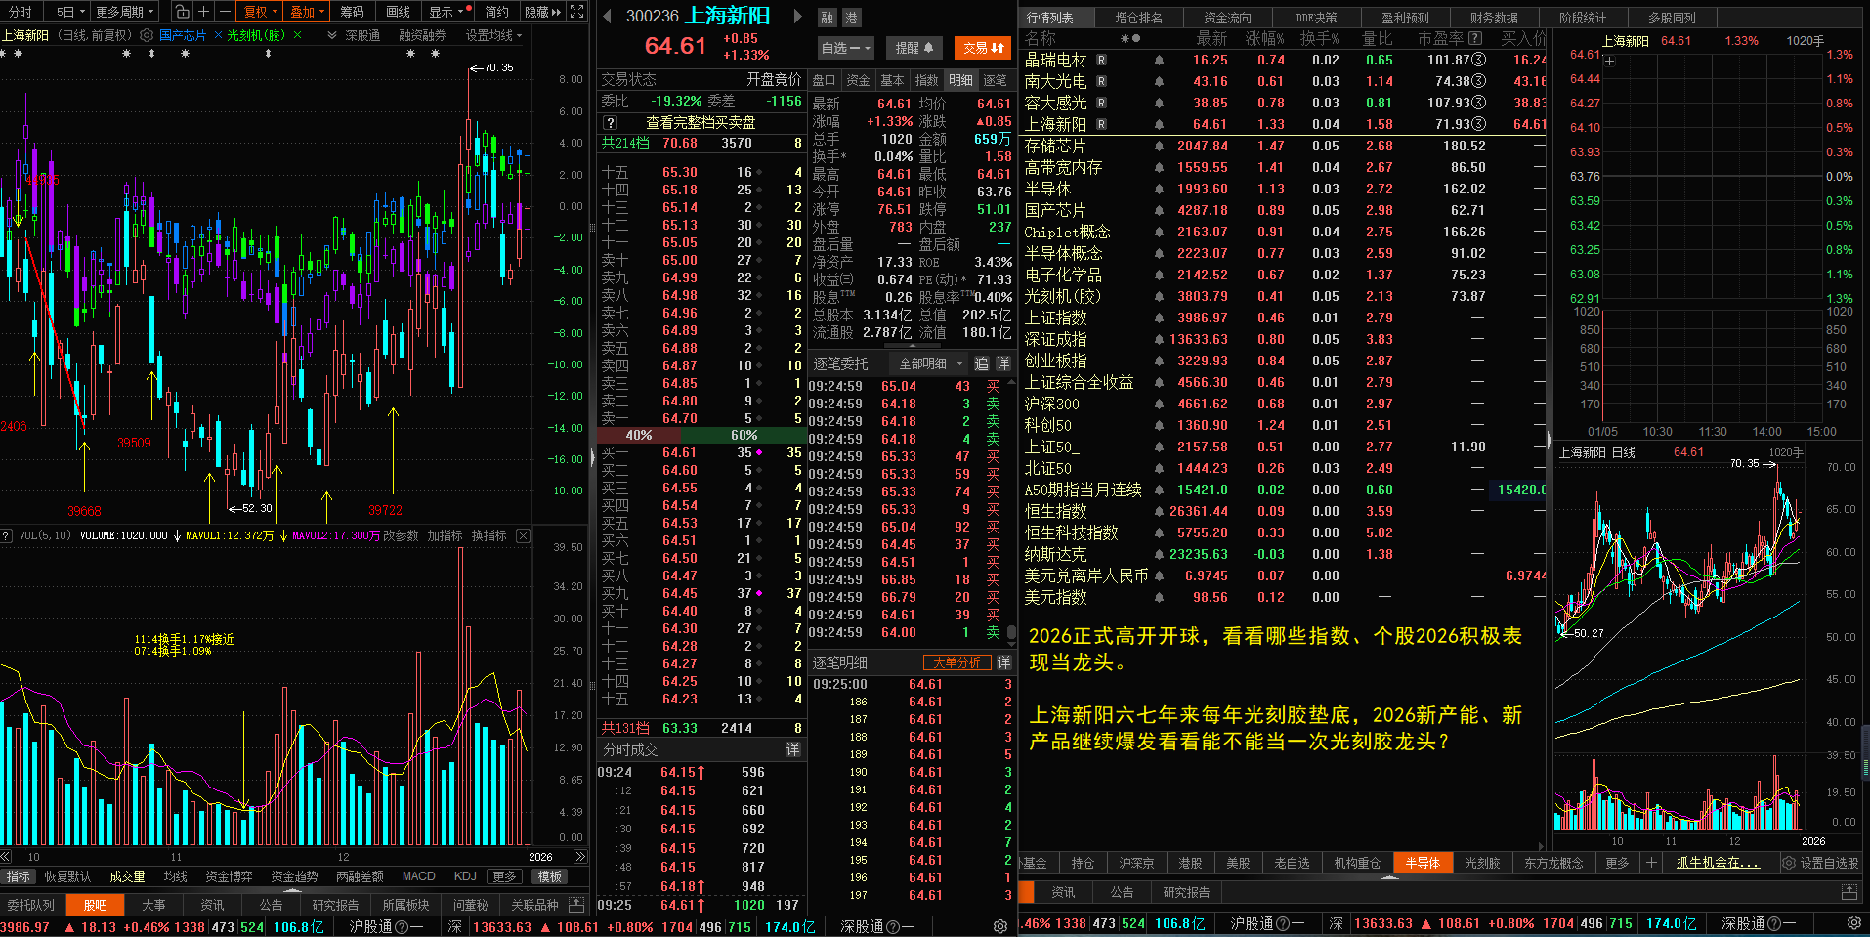Open the 5日 period dropdown

(x=70, y=12)
